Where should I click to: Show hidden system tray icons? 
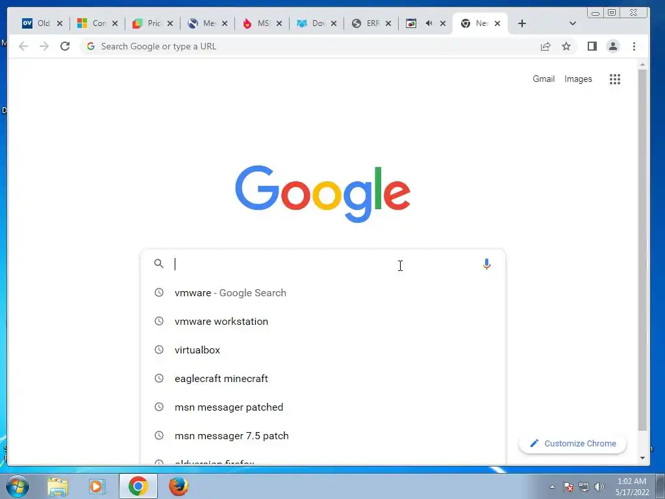552,487
